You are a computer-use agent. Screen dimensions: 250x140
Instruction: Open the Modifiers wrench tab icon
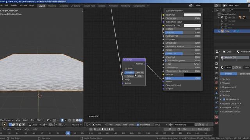pyautogui.click(x=216, y=93)
